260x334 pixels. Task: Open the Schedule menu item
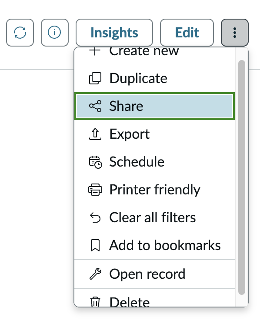(x=155, y=162)
